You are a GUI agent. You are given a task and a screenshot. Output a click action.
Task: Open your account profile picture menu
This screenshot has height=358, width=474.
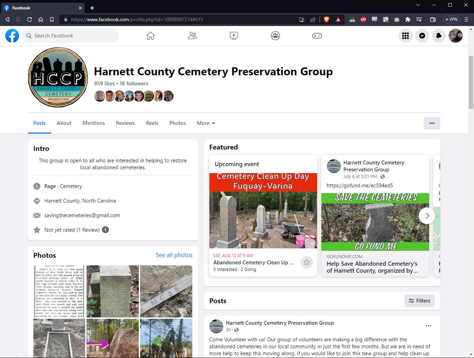tap(456, 36)
